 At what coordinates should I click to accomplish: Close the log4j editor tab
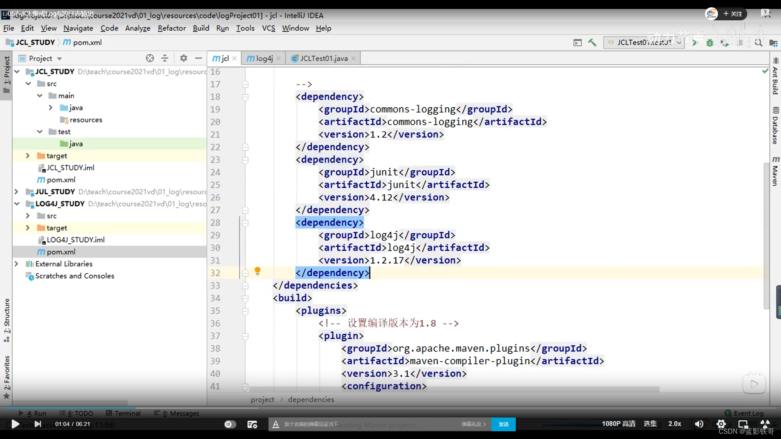(x=279, y=59)
